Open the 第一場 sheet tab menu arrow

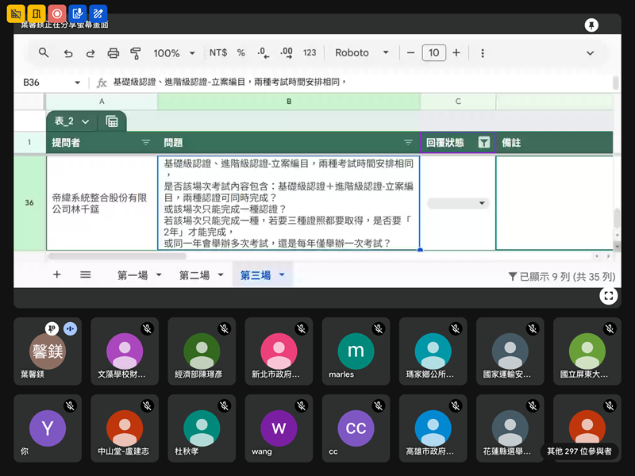(x=159, y=274)
